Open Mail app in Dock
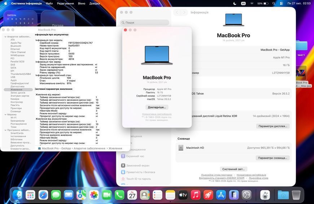The width and height of the screenshot is (314, 204). pyautogui.click(x=69, y=195)
